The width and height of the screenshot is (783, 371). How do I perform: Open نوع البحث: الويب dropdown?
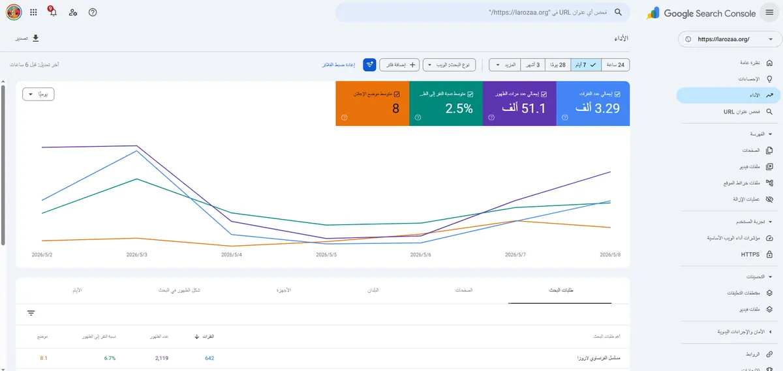[x=449, y=65]
